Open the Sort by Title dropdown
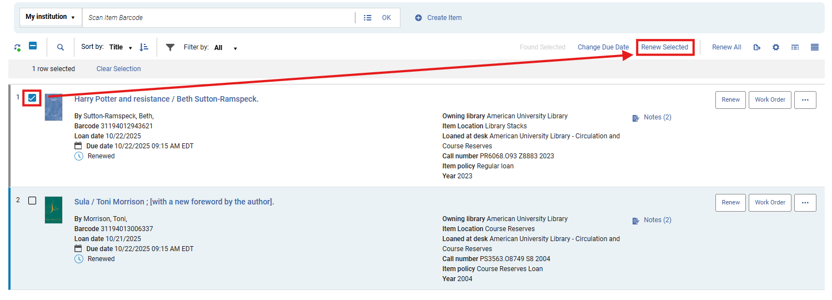The image size is (832, 300). click(x=120, y=47)
